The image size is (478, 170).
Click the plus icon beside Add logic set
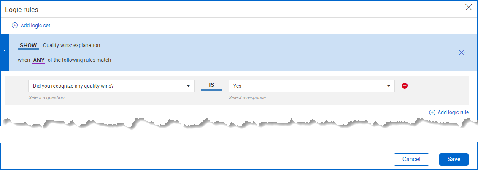(15, 26)
